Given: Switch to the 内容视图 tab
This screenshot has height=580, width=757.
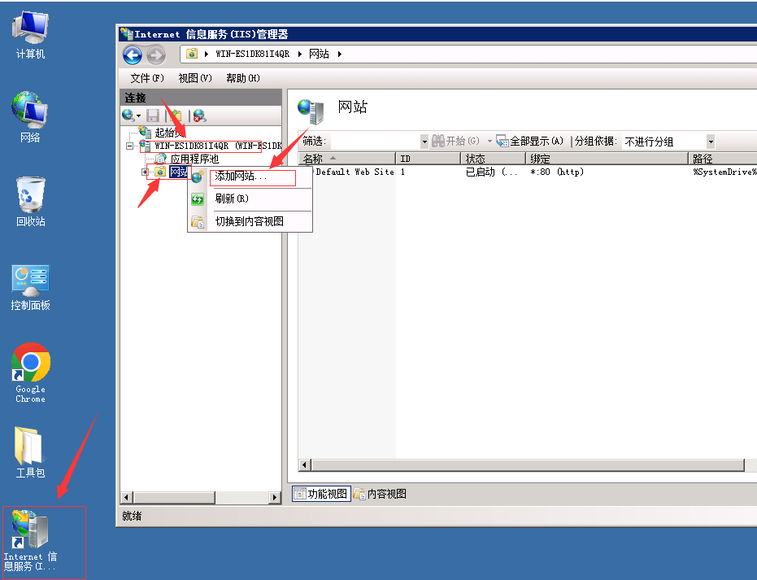Looking at the screenshot, I should [381, 494].
